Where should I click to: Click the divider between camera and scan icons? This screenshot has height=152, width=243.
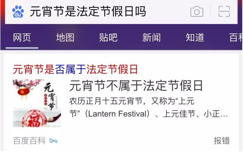(210, 11)
